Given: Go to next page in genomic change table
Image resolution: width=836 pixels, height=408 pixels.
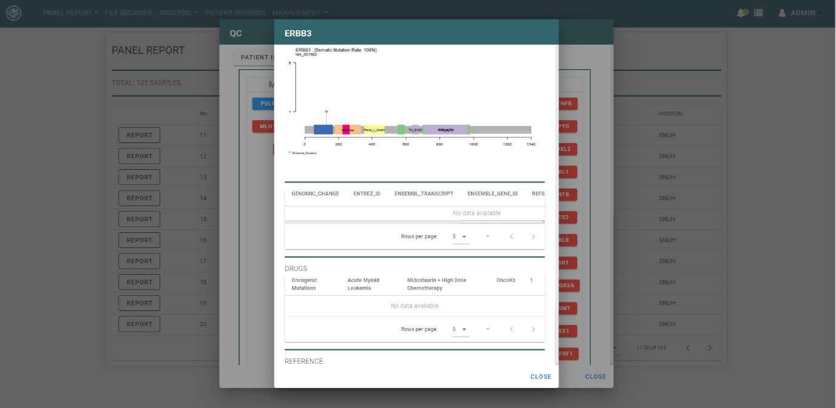Looking at the screenshot, I should pyautogui.click(x=533, y=236).
